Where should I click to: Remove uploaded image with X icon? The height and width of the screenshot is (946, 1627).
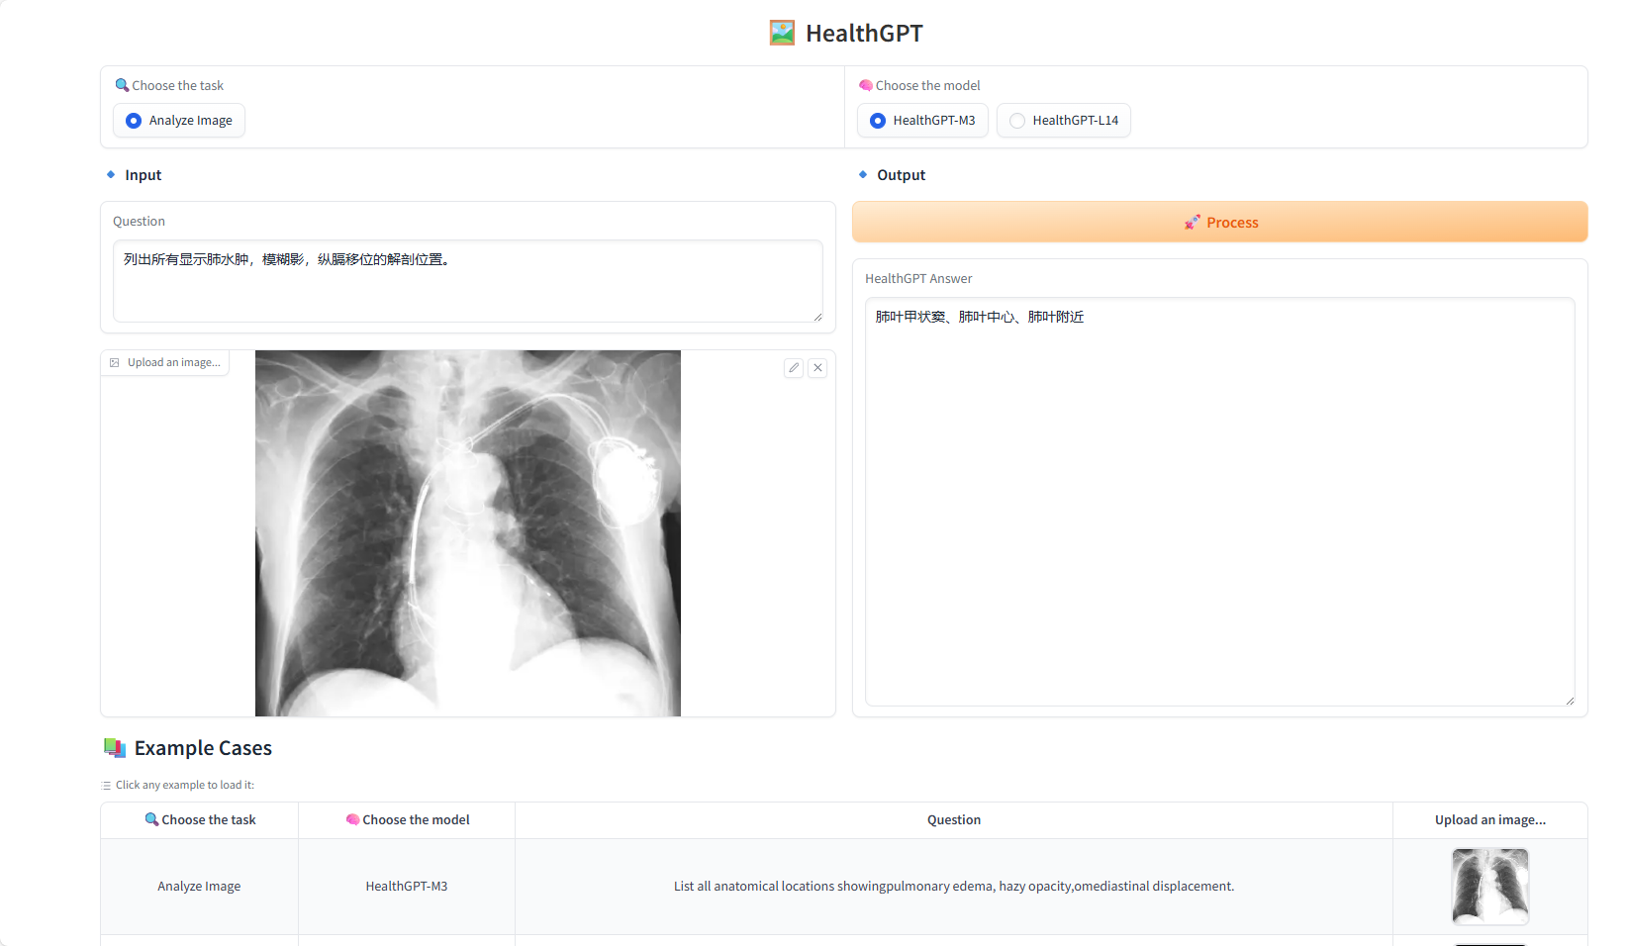coord(817,368)
